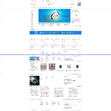111x111 pixels.
Task: Click the small orange logo in top bar
Action: (34, 1)
